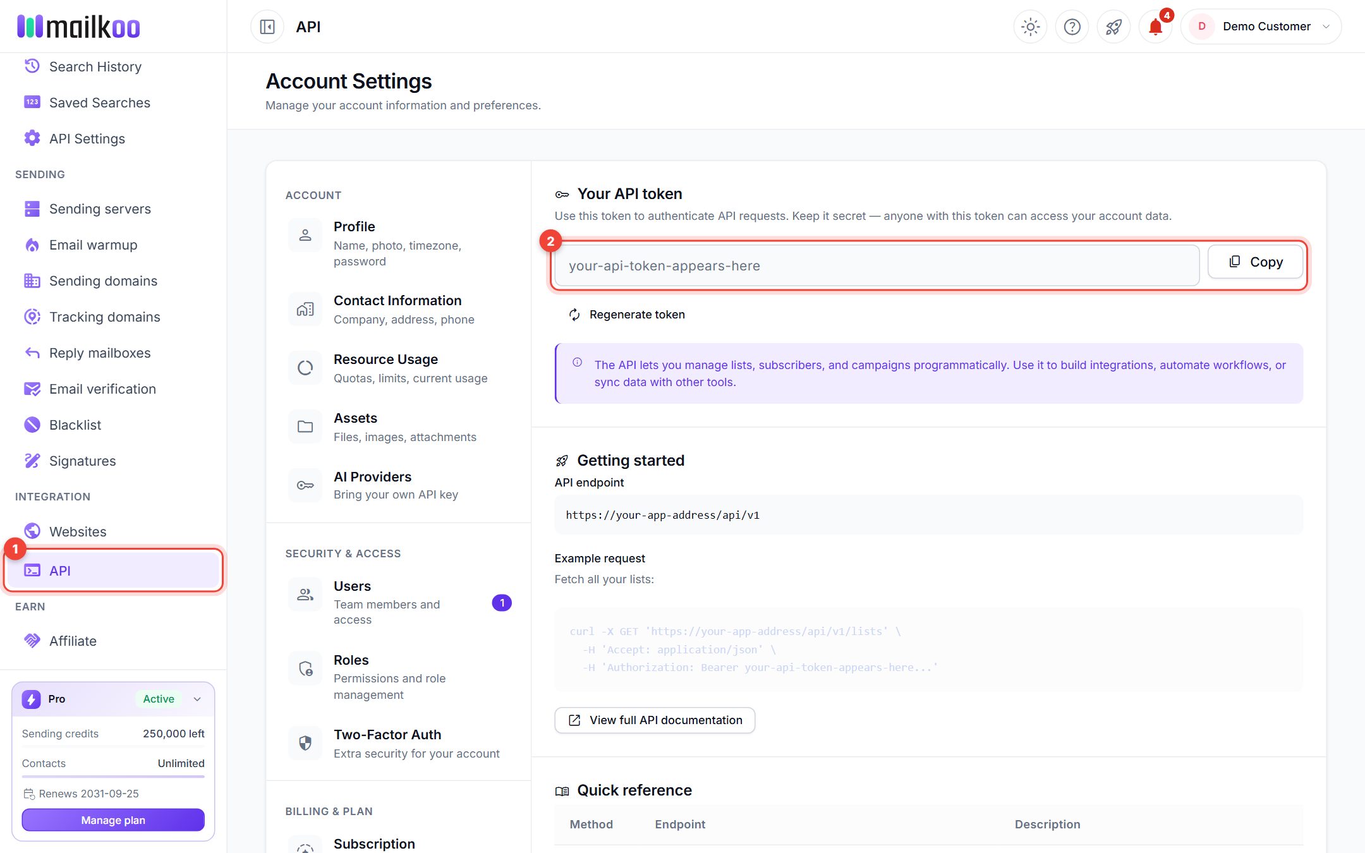Open Users team members section
The image size is (1365, 853).
pyautogui.click(x=398, y=602)
